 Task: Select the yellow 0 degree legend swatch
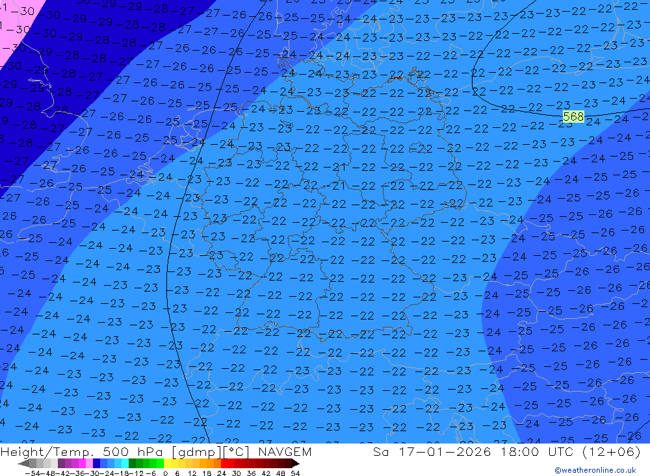coord(168,463)
